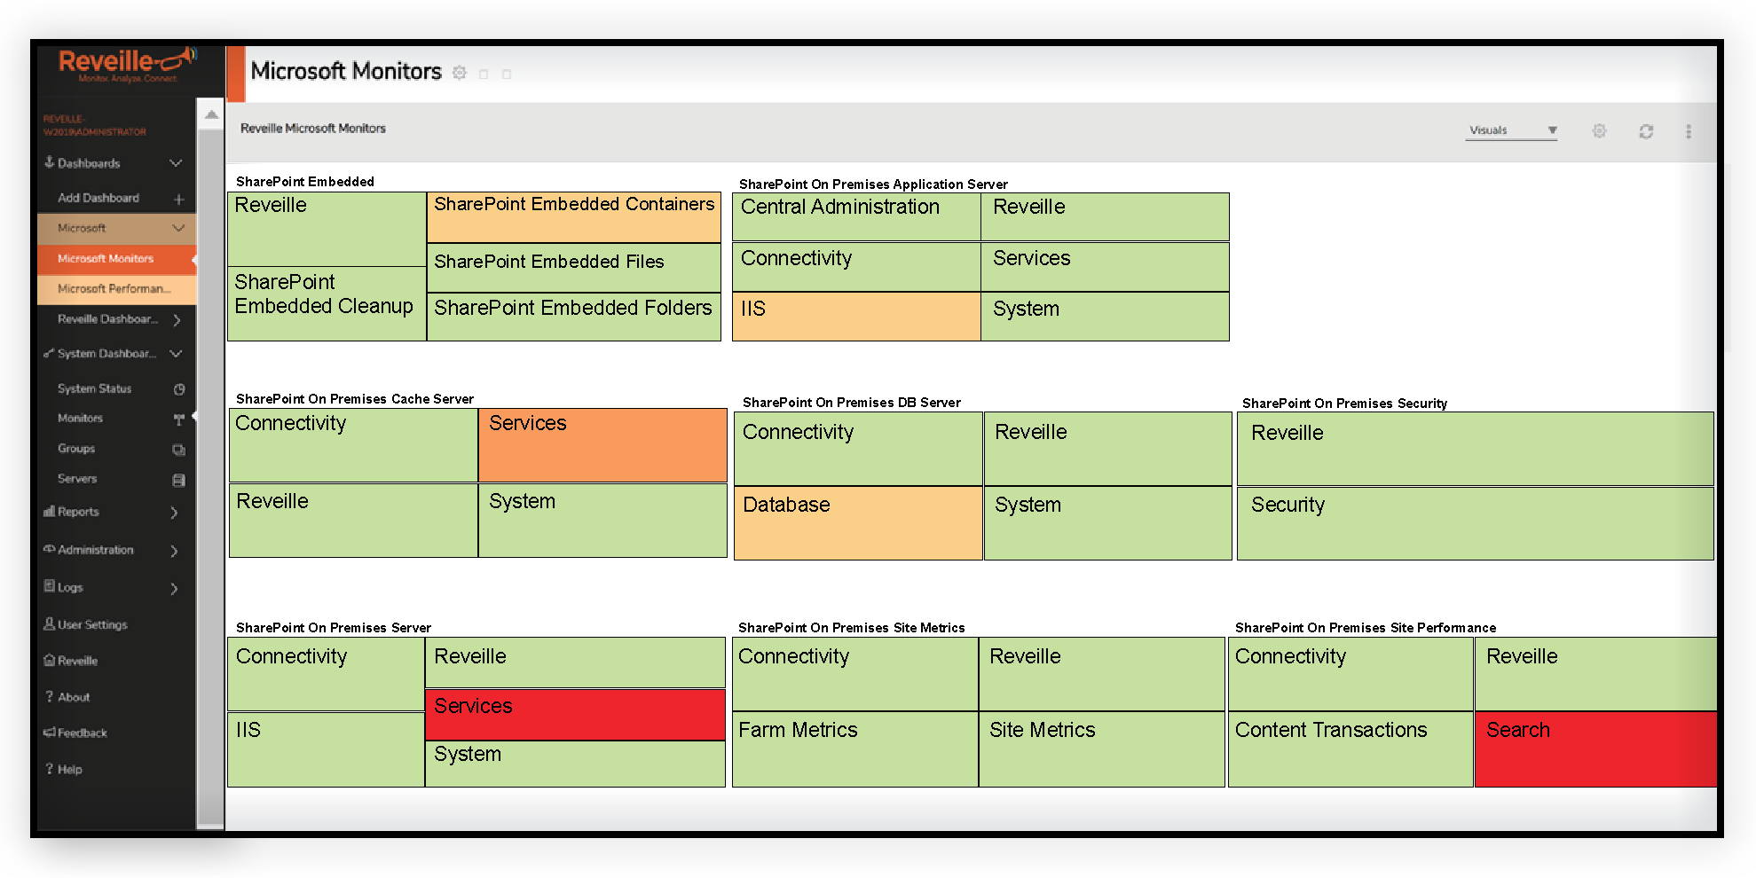Screen dimensions: 1756x878
Task: Open the Security tile in On Premises Security
Action: (1475, 523)
